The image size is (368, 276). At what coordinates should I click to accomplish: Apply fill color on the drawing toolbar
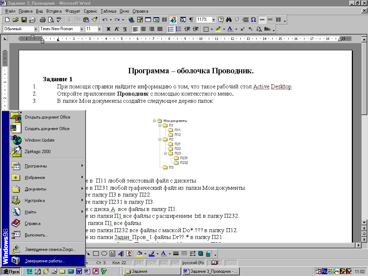pos(139,253)
